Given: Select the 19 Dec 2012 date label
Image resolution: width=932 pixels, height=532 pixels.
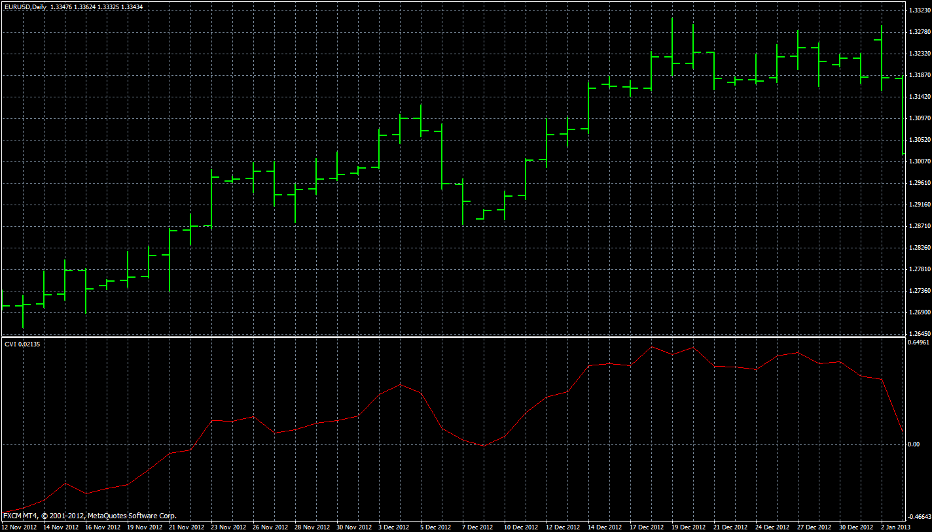Looking at the screenshot, I should click(x=689, y=527).
